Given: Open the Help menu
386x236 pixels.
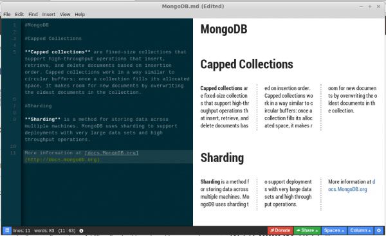Looking at the screenshot, I should (x=80, y=15).
